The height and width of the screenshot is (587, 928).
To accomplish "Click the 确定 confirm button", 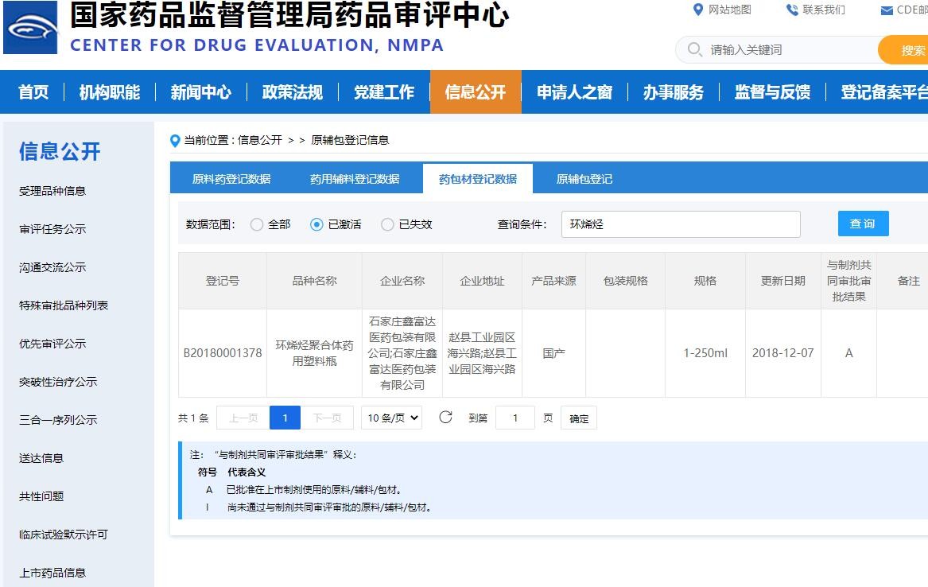I will click(x=578, y=417).
